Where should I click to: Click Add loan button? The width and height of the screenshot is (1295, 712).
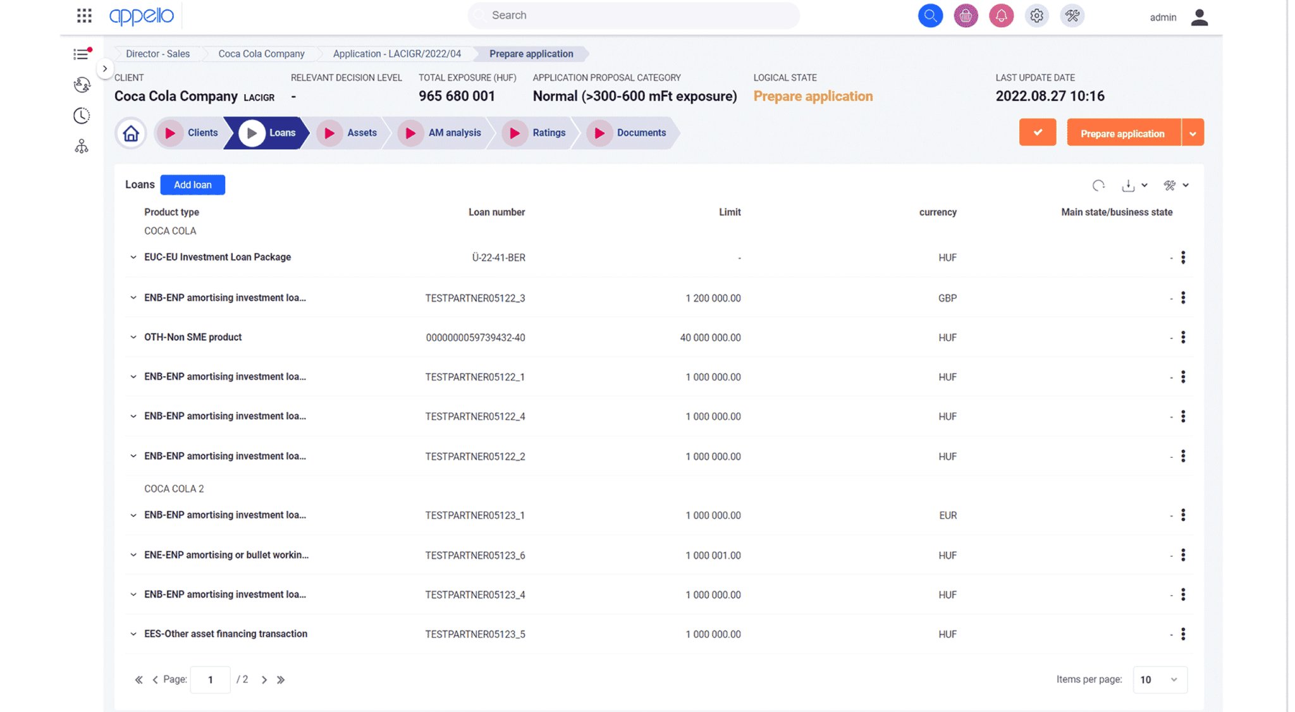coord(192,184)
